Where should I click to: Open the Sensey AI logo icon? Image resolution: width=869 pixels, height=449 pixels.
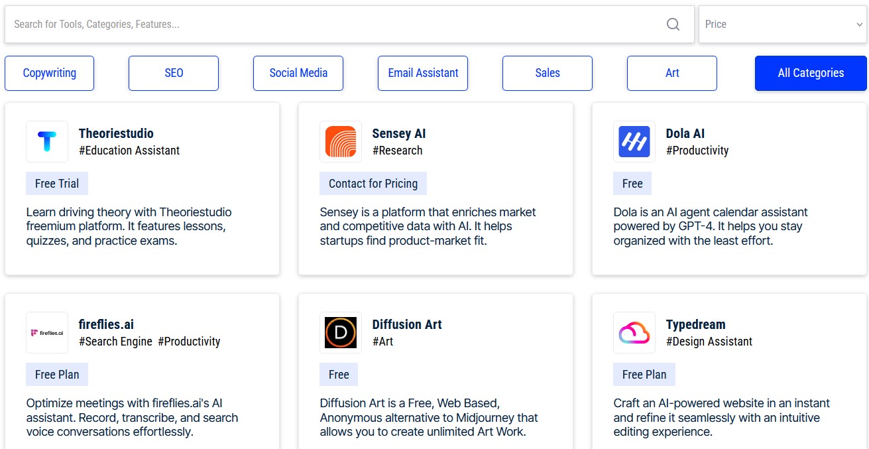(341, 141)
